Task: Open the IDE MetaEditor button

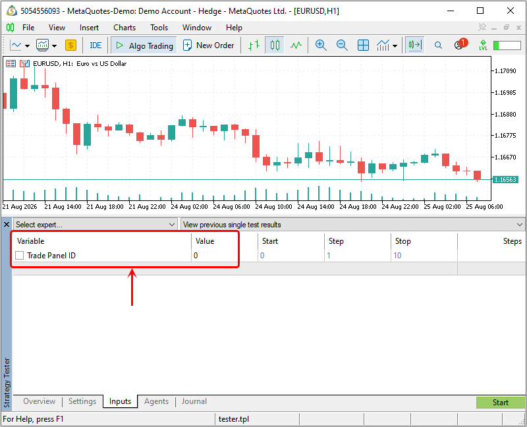Action: [x=96, y=45]
